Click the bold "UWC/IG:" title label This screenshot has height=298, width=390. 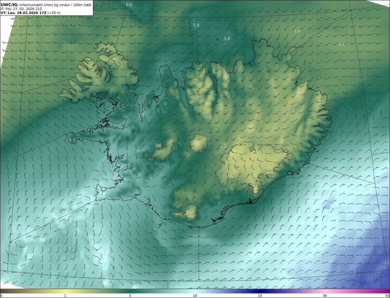point(10,5)
